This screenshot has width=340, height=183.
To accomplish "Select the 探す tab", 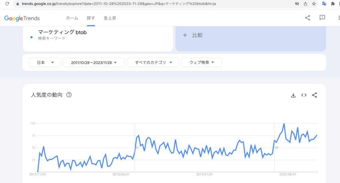I will tap(91, 18).
